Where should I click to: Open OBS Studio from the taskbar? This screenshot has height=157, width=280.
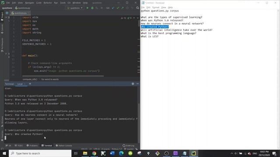tap(166, 153)
